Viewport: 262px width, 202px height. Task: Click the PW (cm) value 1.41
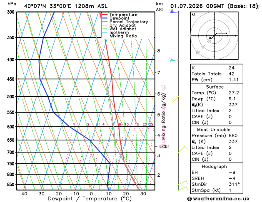[234, 80]
